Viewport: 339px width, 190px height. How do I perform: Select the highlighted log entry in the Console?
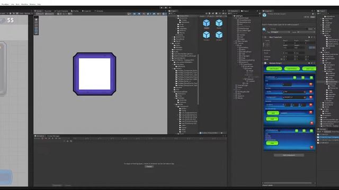328,137
